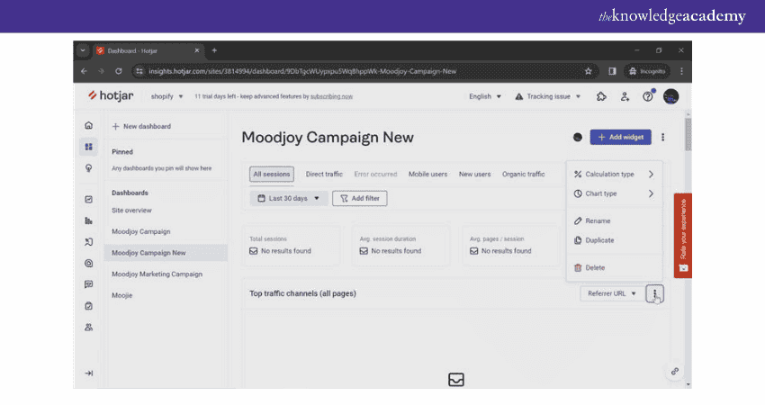
Task: Open the Last 30 days date dropdown
Action: click(288, 198)
